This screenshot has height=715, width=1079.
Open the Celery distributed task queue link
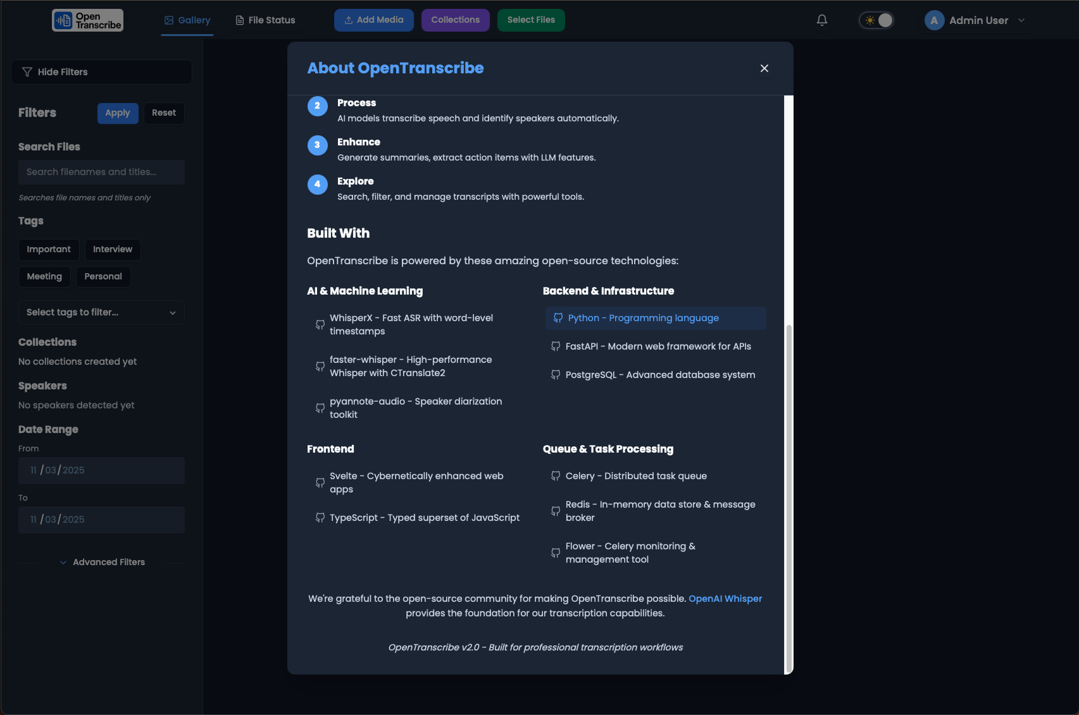click(x=656, y=477)
